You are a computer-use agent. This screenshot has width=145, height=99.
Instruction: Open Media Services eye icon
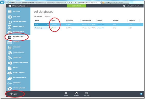pyautogui.click(x=10, y=53)
